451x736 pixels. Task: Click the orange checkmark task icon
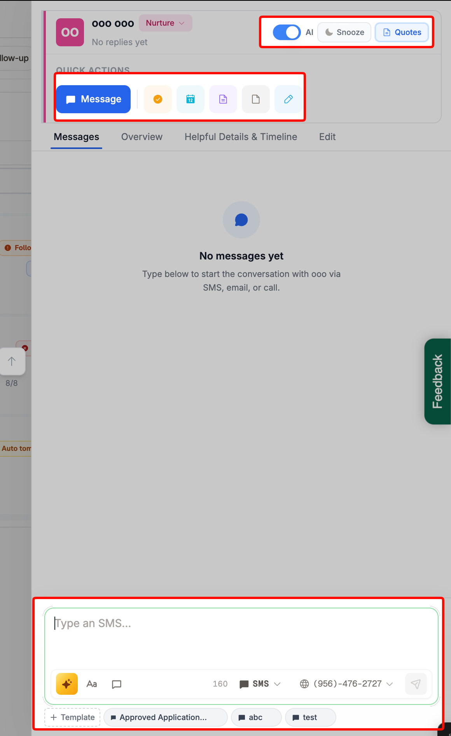[x=158, y=99]
